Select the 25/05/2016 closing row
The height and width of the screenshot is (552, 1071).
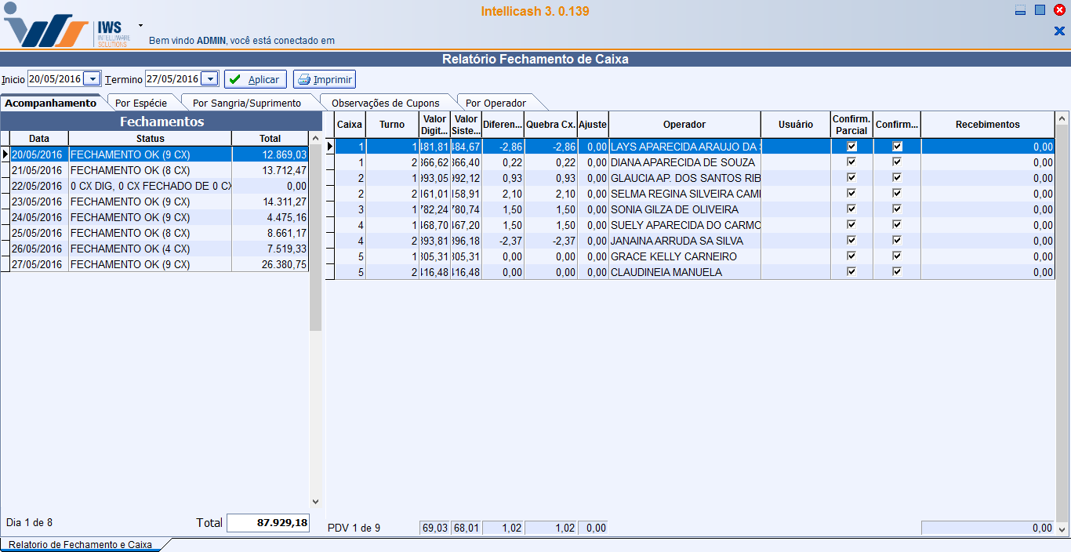(159, 233)
